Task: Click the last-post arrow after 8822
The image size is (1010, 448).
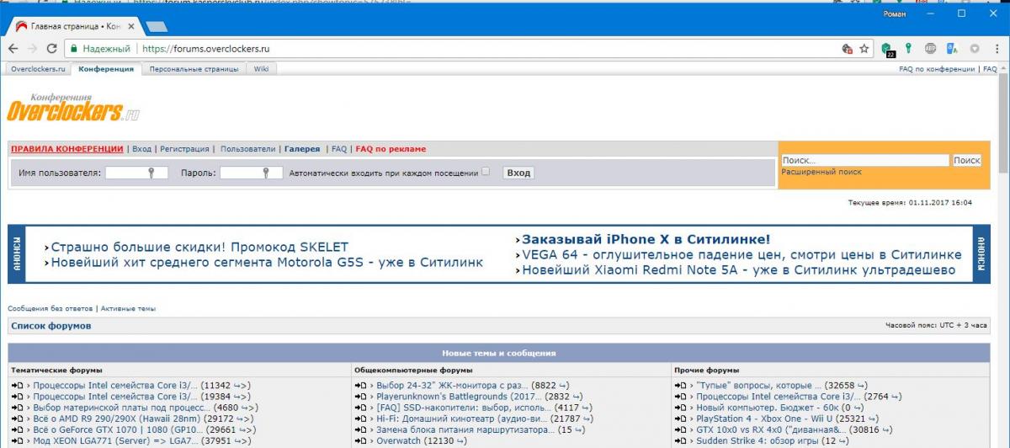Action: click(x=563, y=386)
